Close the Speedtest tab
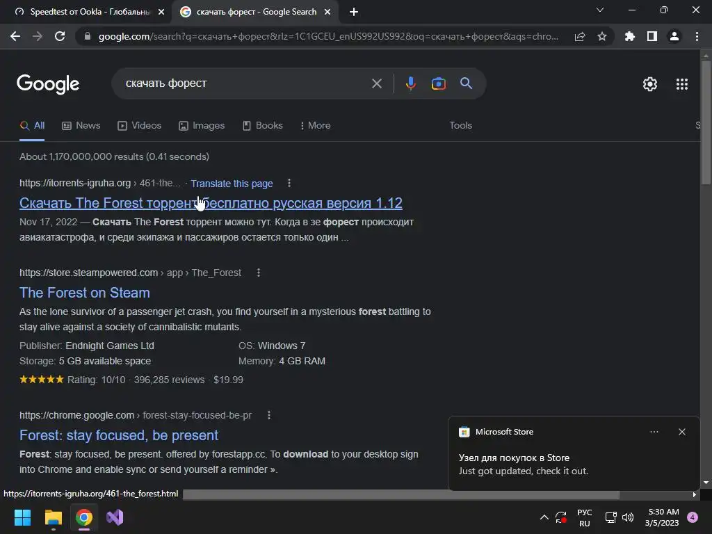712x534 pixels. click(x=161, y=12)
